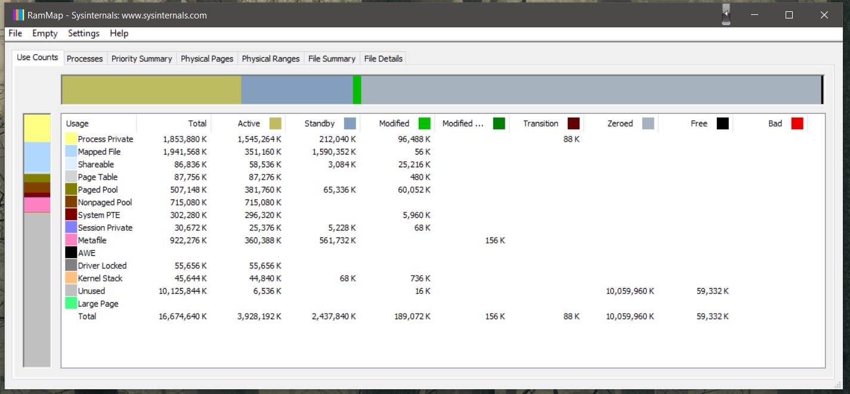
Task: Click the pale Shareable row swatch
Action: pyautogui.click(x=71, y=164)
